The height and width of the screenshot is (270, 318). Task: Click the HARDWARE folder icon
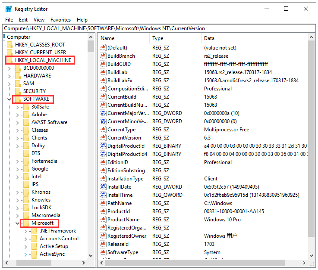click(18, 75)
